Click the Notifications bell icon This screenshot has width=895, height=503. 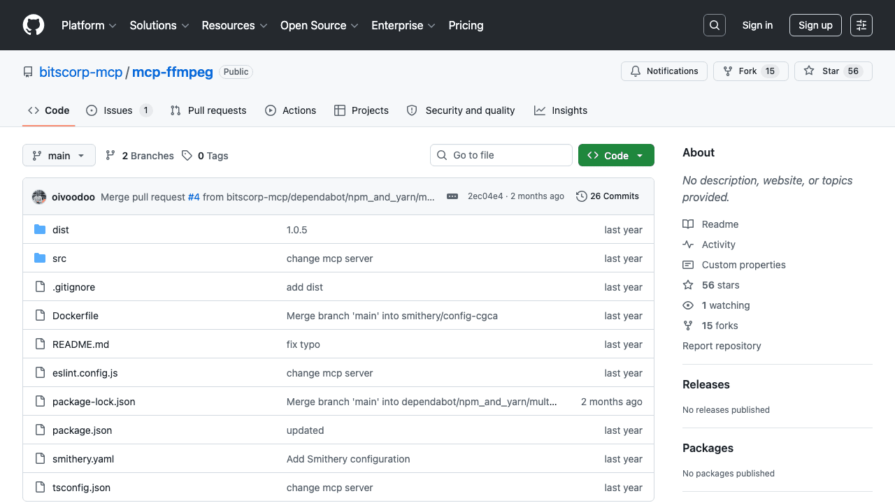click(636, 71)
